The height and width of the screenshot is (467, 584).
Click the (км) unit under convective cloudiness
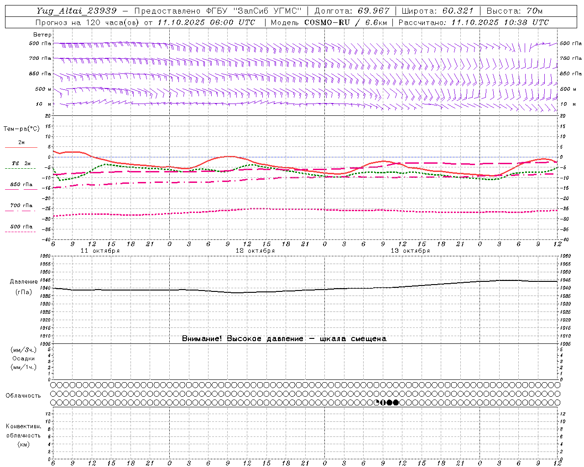pos(23,444)
